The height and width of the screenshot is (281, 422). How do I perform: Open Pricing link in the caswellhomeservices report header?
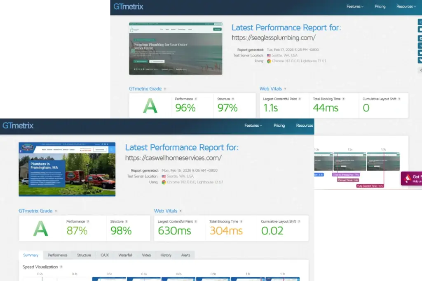pos(279,125)
